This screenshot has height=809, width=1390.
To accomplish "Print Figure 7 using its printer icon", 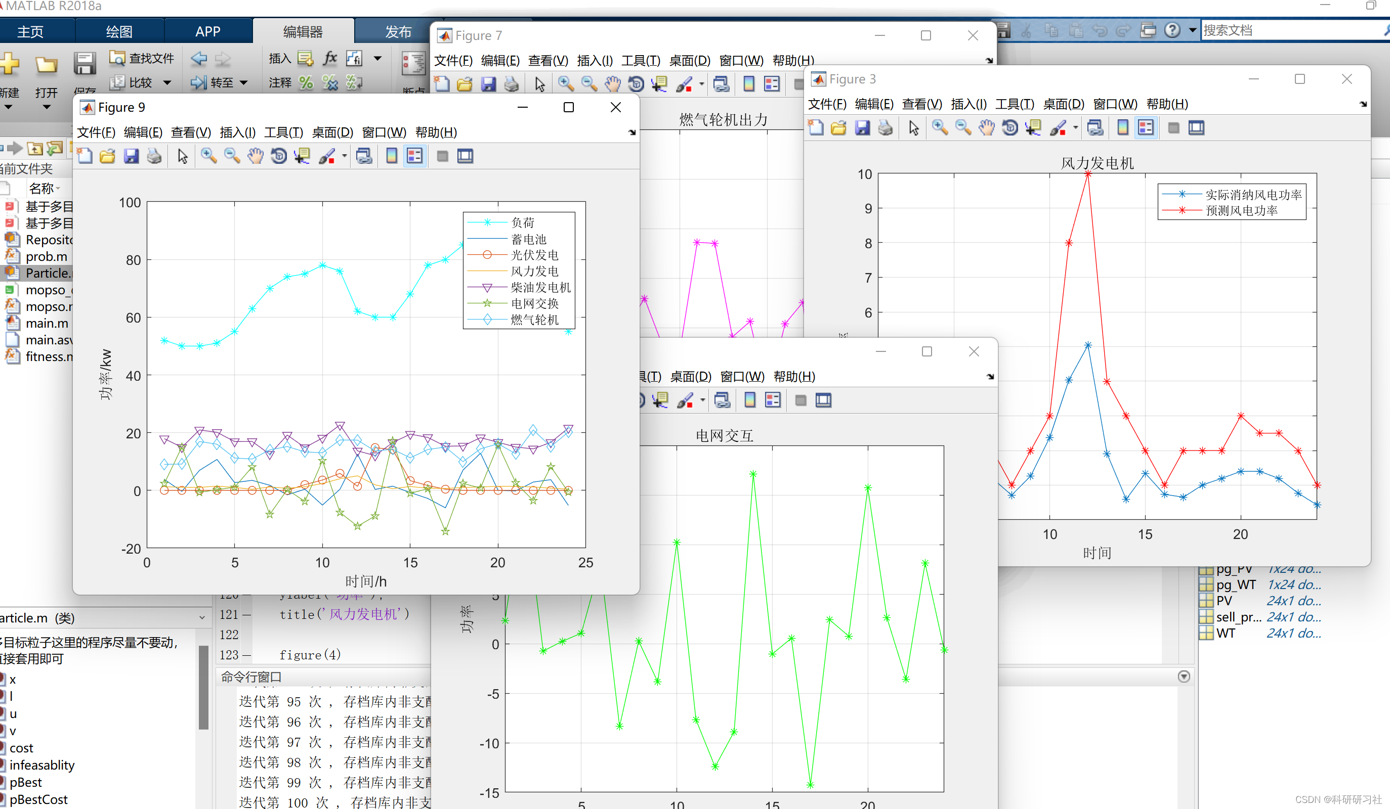I will click(512, 84).
